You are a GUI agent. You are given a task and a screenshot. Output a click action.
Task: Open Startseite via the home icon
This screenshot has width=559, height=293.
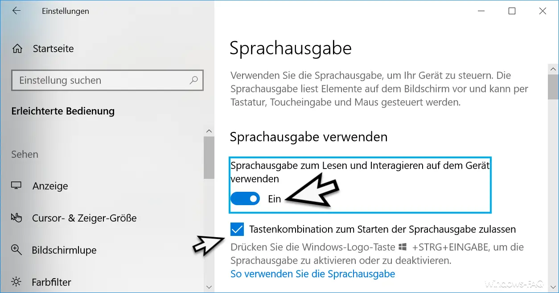tap(17, 49)
